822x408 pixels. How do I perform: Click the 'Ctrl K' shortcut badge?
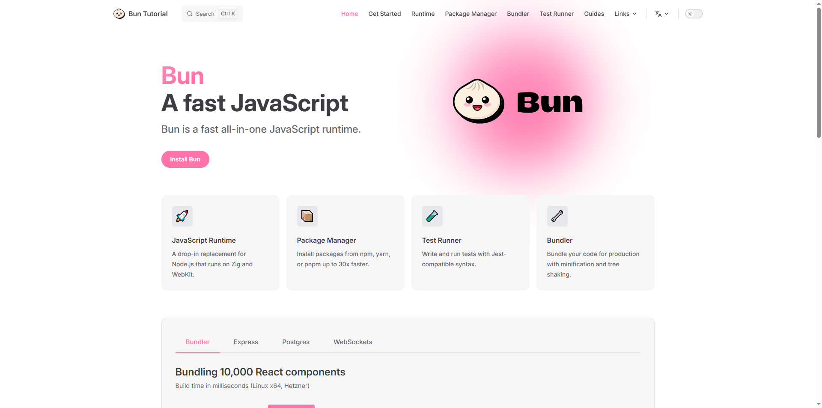tap(228, 14)
